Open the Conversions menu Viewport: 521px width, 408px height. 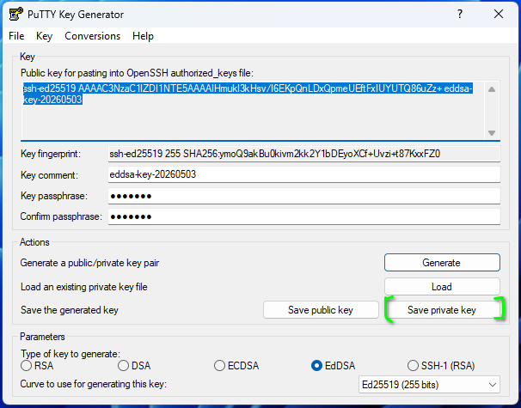point(92,36)
